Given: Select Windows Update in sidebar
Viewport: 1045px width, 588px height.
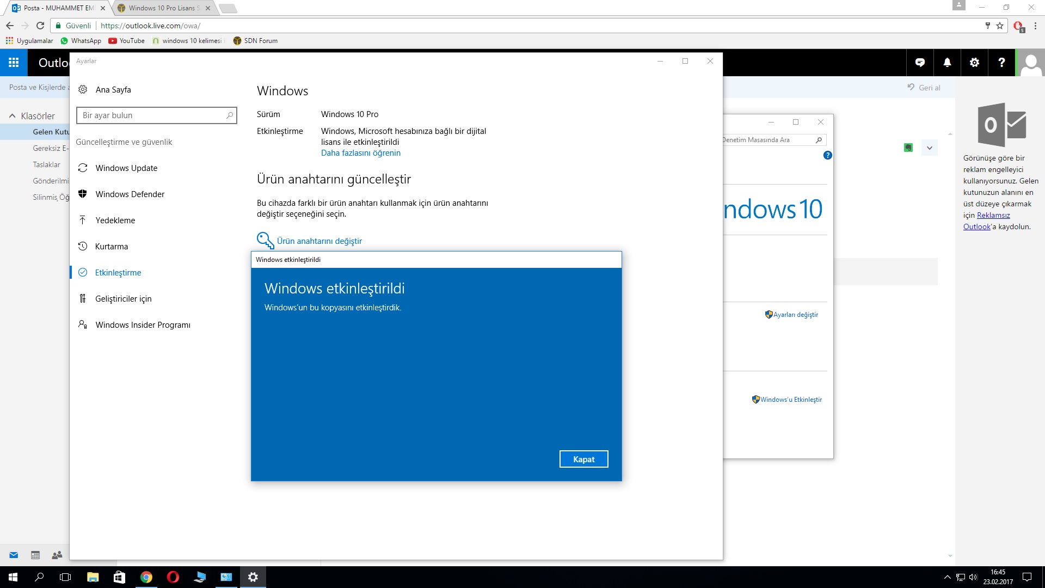Looking at the screenshot, I should [126, 168].
